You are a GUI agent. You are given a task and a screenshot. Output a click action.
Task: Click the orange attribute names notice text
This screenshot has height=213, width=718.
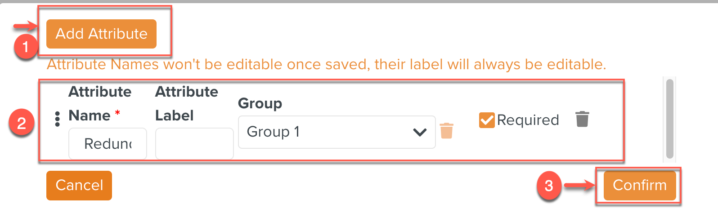[326, 65]
